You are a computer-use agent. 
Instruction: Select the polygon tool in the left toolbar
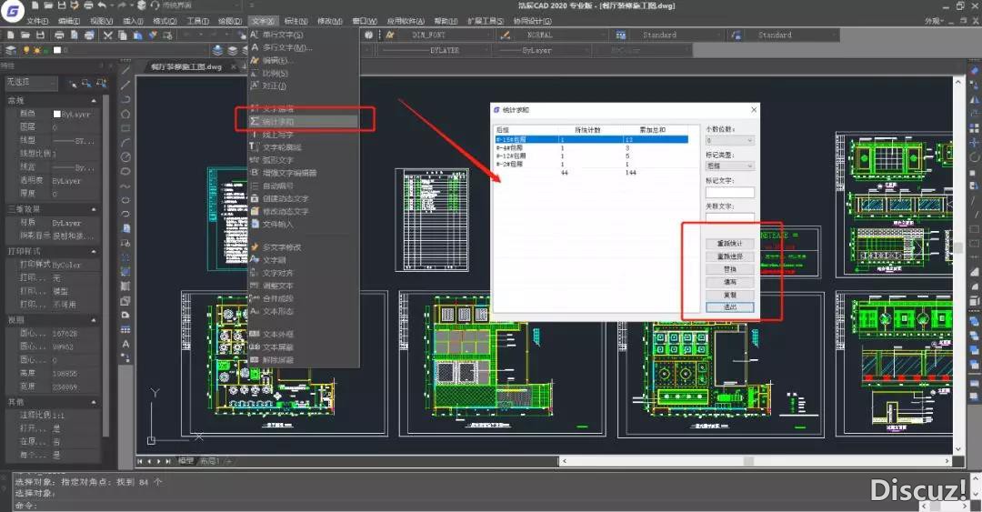click(x=125, y=114)
